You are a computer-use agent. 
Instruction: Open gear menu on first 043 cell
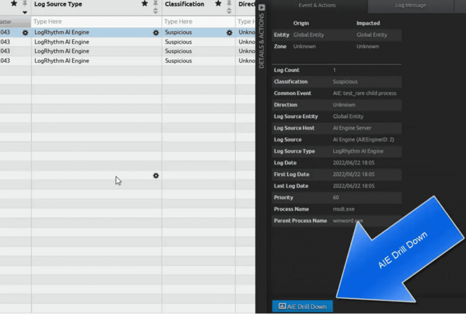[25, 33]
